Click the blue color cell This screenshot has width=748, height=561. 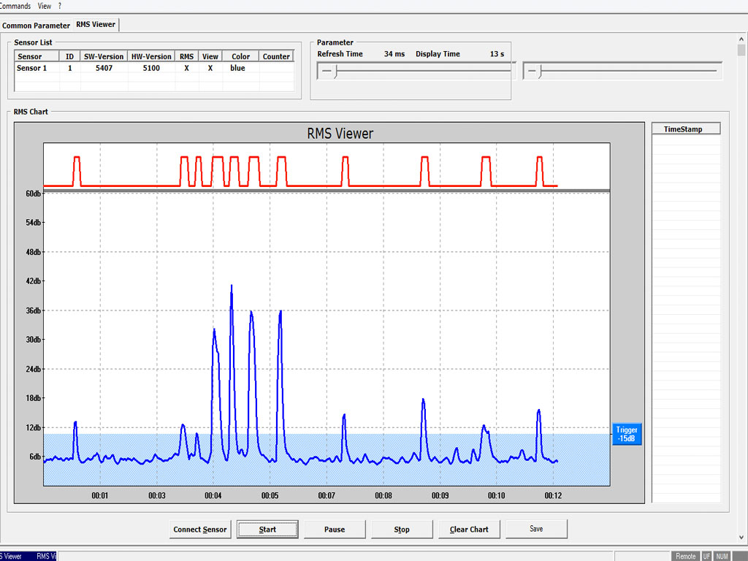pyautogui.click(x=237, y=68)
